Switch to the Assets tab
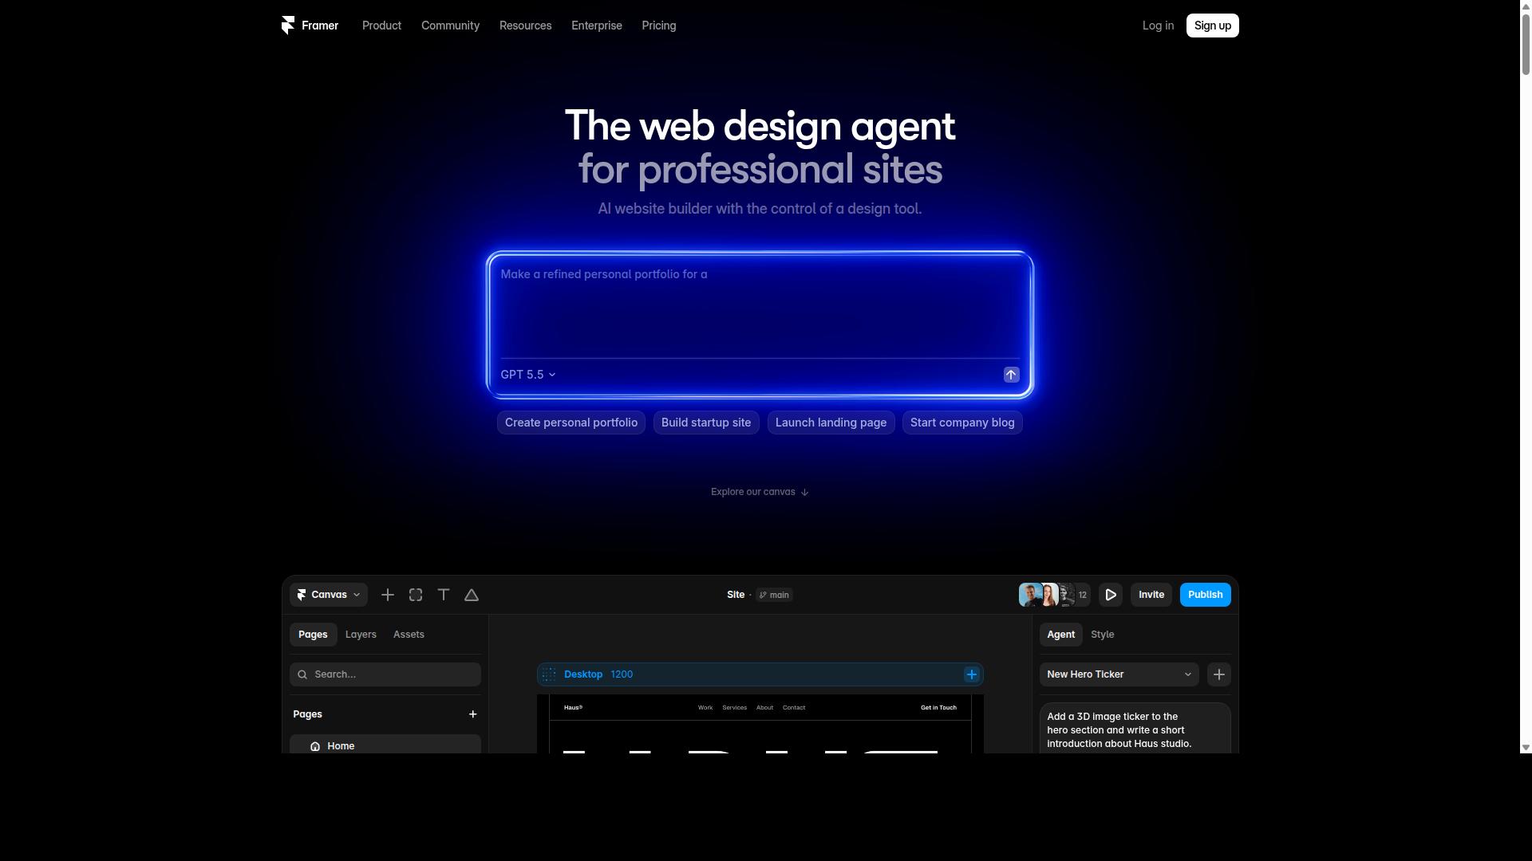The image size is (1532, 861). (409, 635)
